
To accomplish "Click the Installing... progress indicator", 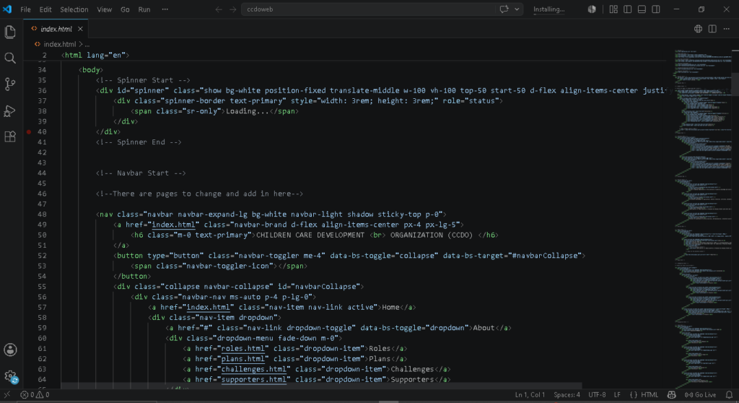I will (548, 9).
